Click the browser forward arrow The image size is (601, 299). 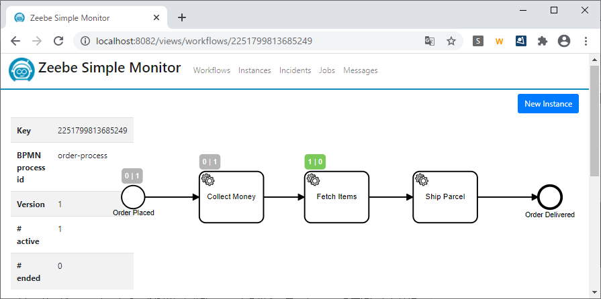(37, 41)
